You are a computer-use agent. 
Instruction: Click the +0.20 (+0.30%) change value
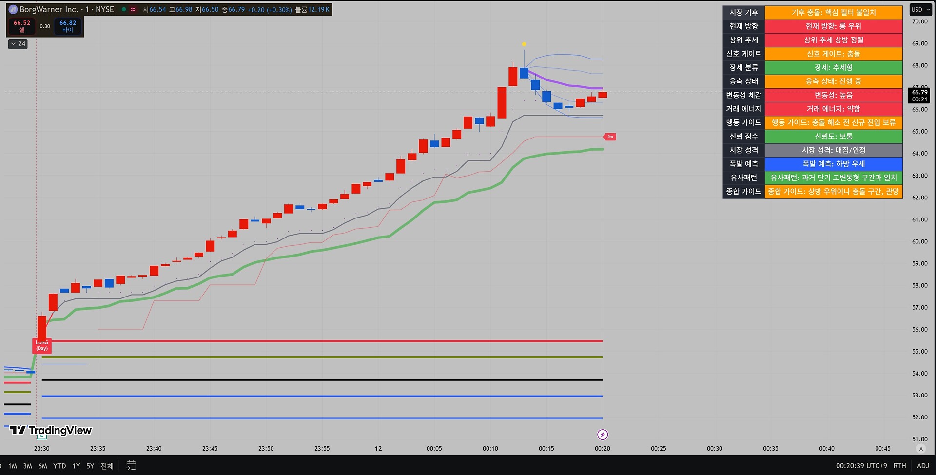[x=270, y=9]
